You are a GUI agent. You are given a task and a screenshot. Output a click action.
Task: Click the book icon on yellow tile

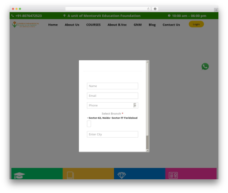pos(70,175)
